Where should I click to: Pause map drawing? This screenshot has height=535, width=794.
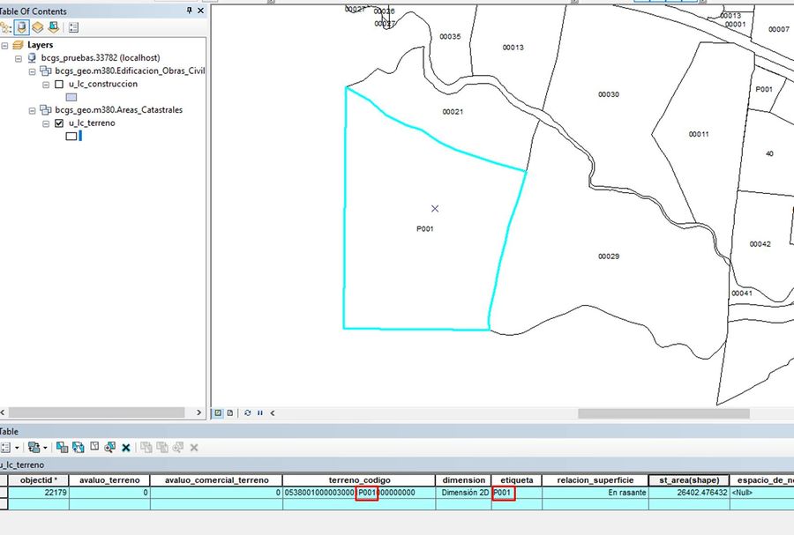click(259, 412)
